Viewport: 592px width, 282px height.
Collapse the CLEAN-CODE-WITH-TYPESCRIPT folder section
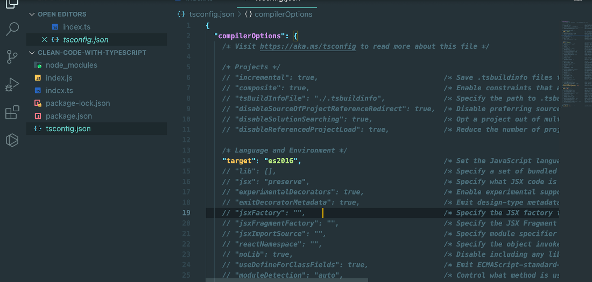[32, 53]
